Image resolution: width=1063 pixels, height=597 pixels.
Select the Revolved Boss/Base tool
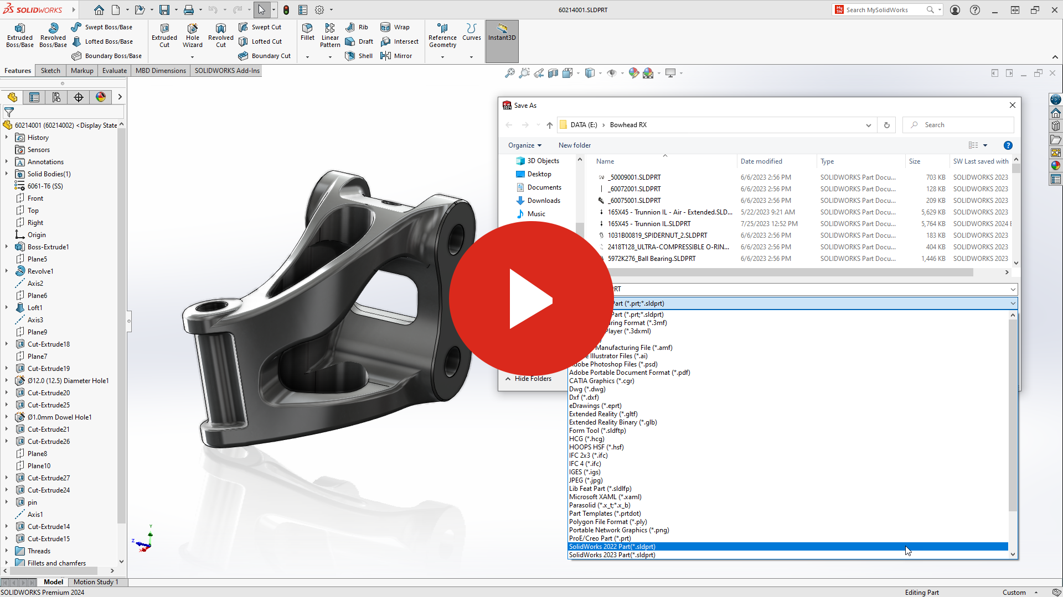pos(53,36)
